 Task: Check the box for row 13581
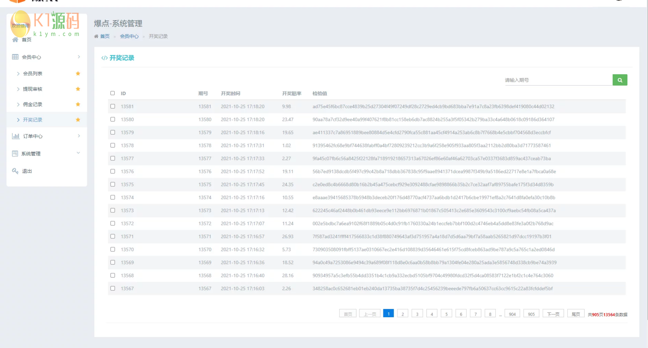113,106
